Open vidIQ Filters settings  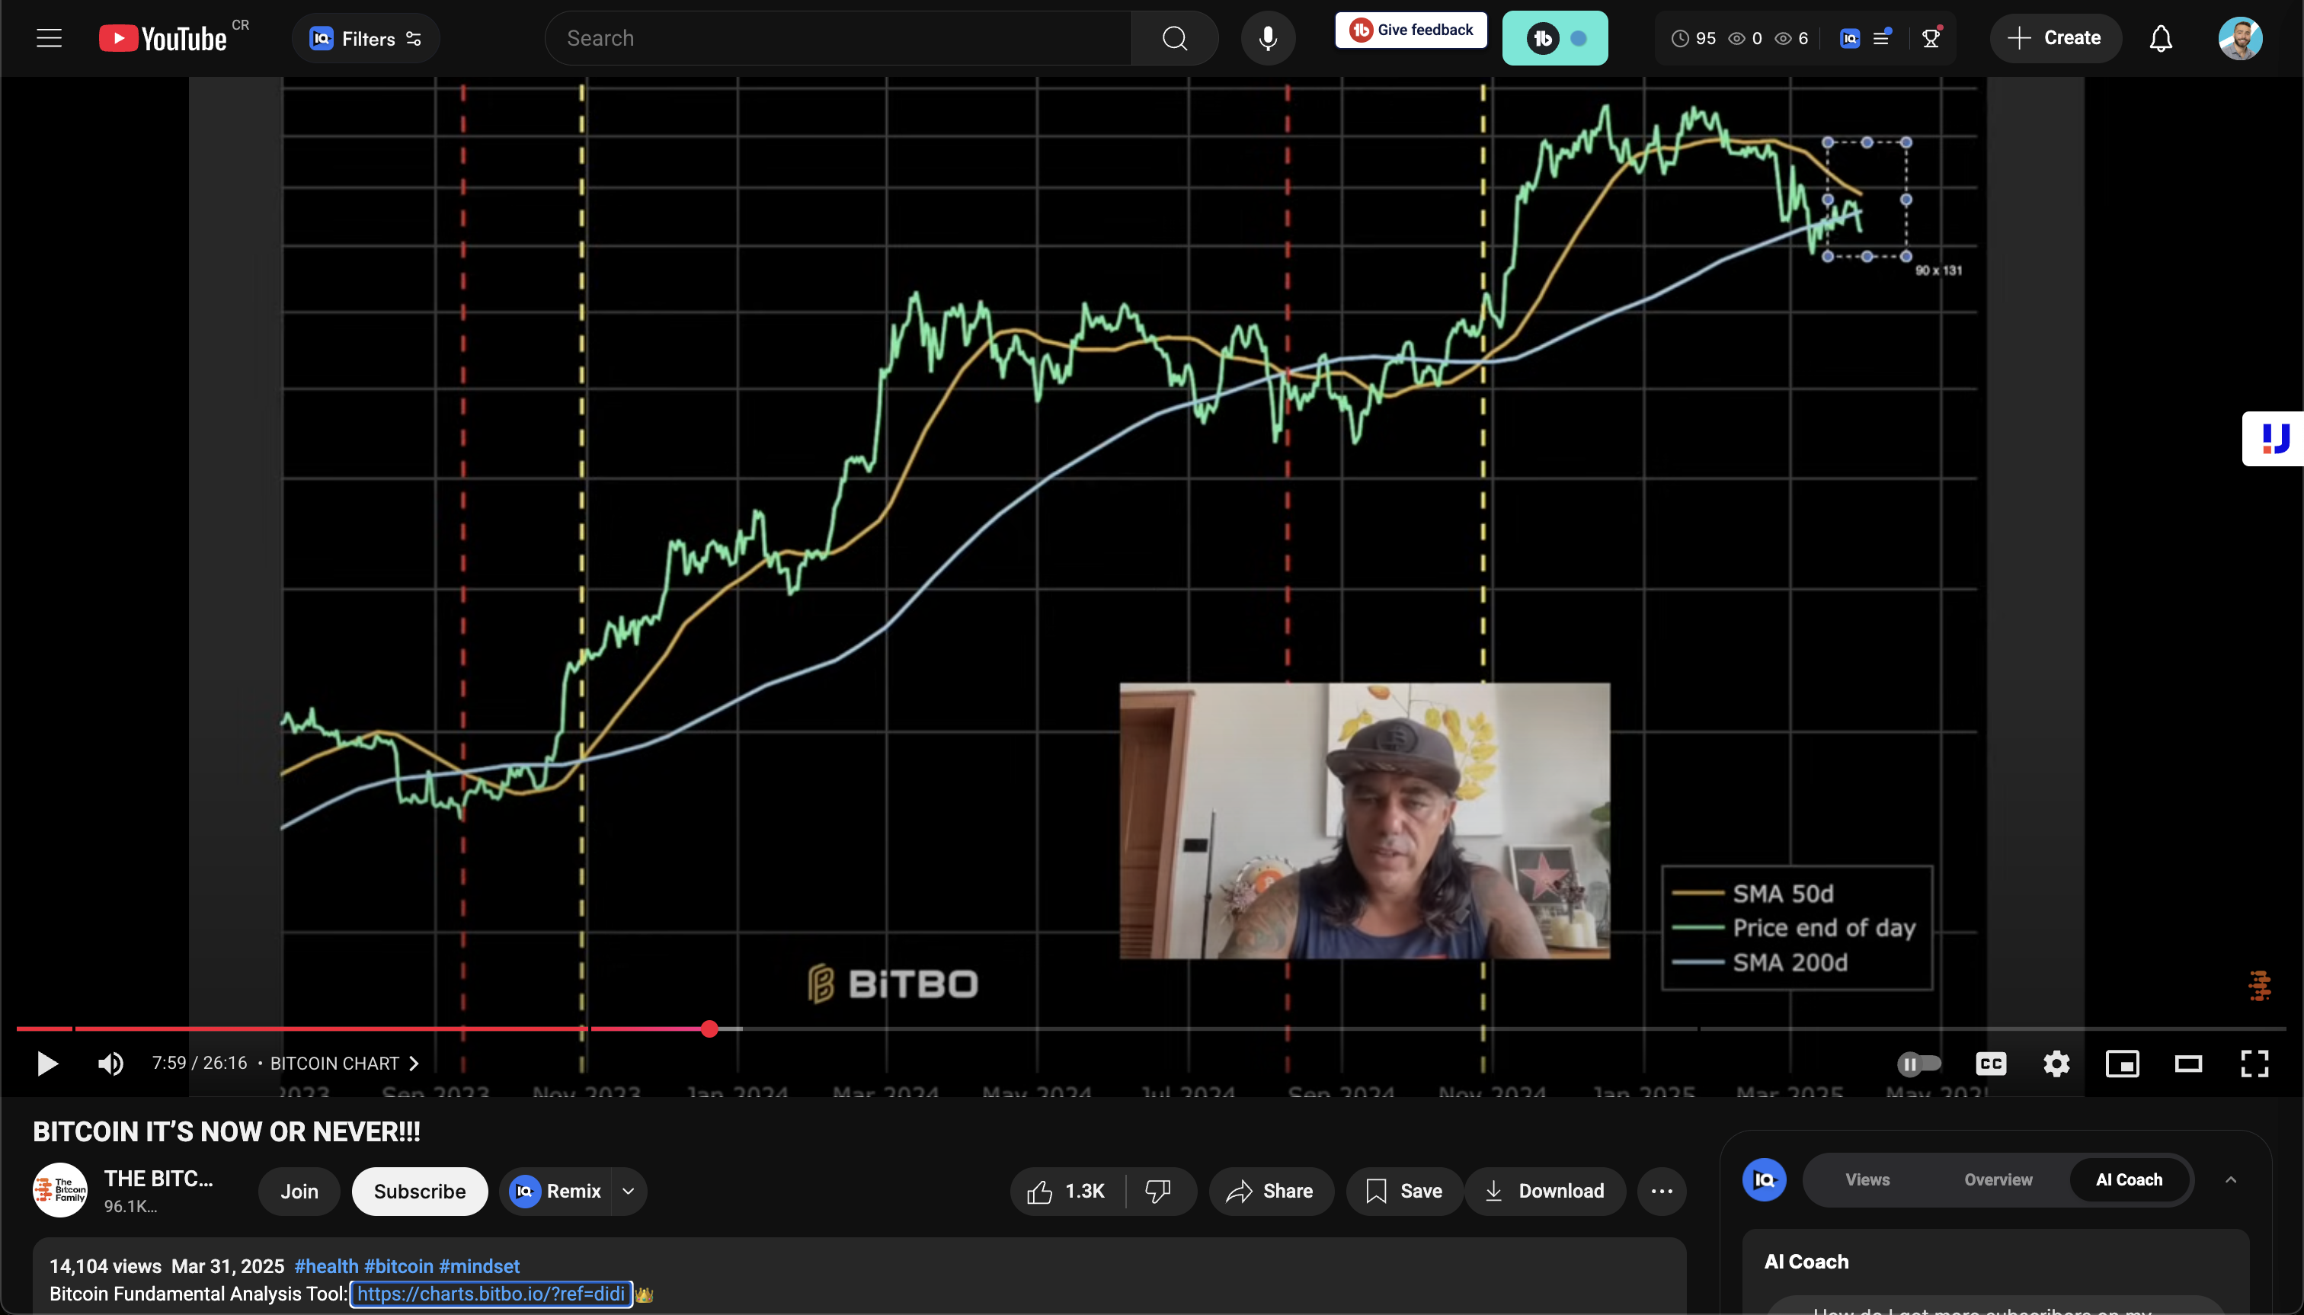pos(366,38)
